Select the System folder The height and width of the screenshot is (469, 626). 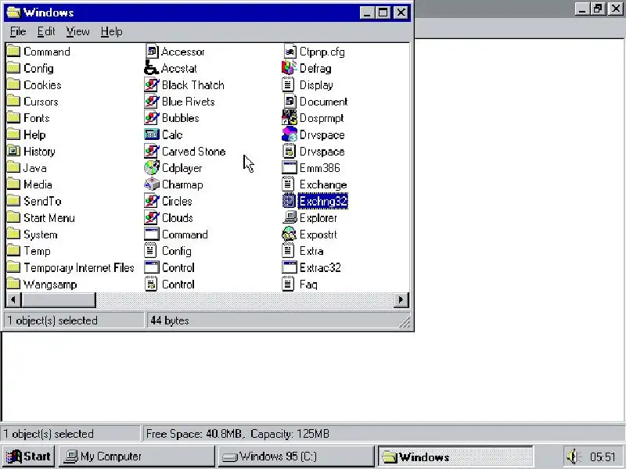32,234
